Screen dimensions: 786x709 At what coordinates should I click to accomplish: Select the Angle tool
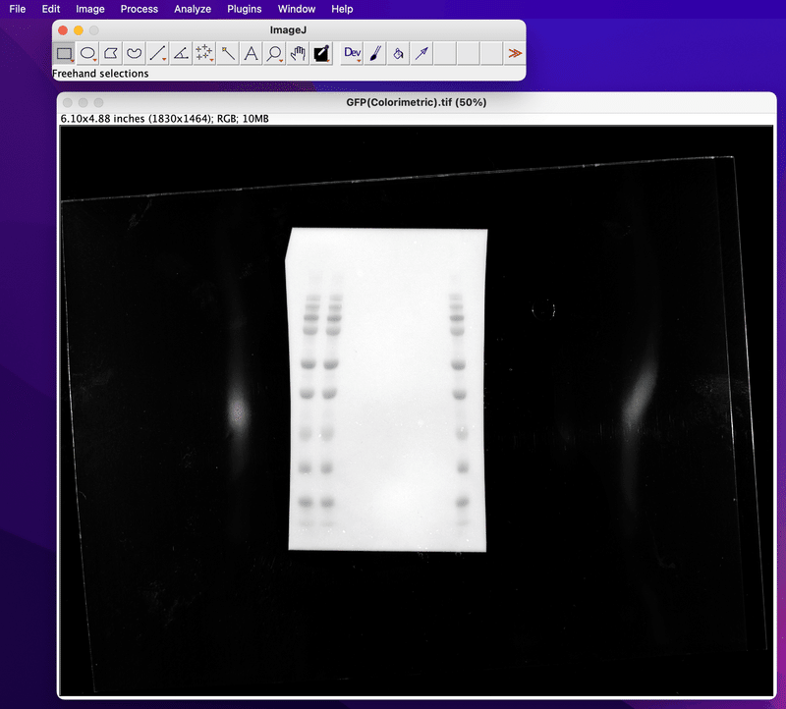coord(181,53)
